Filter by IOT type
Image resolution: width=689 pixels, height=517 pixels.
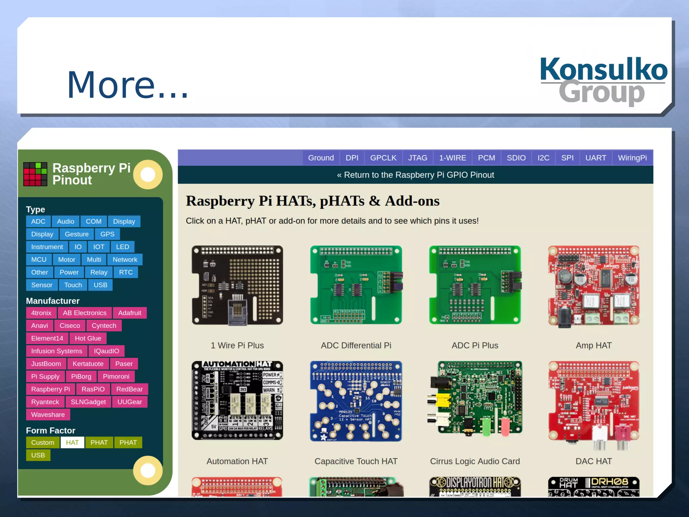[x=99, y=247]
